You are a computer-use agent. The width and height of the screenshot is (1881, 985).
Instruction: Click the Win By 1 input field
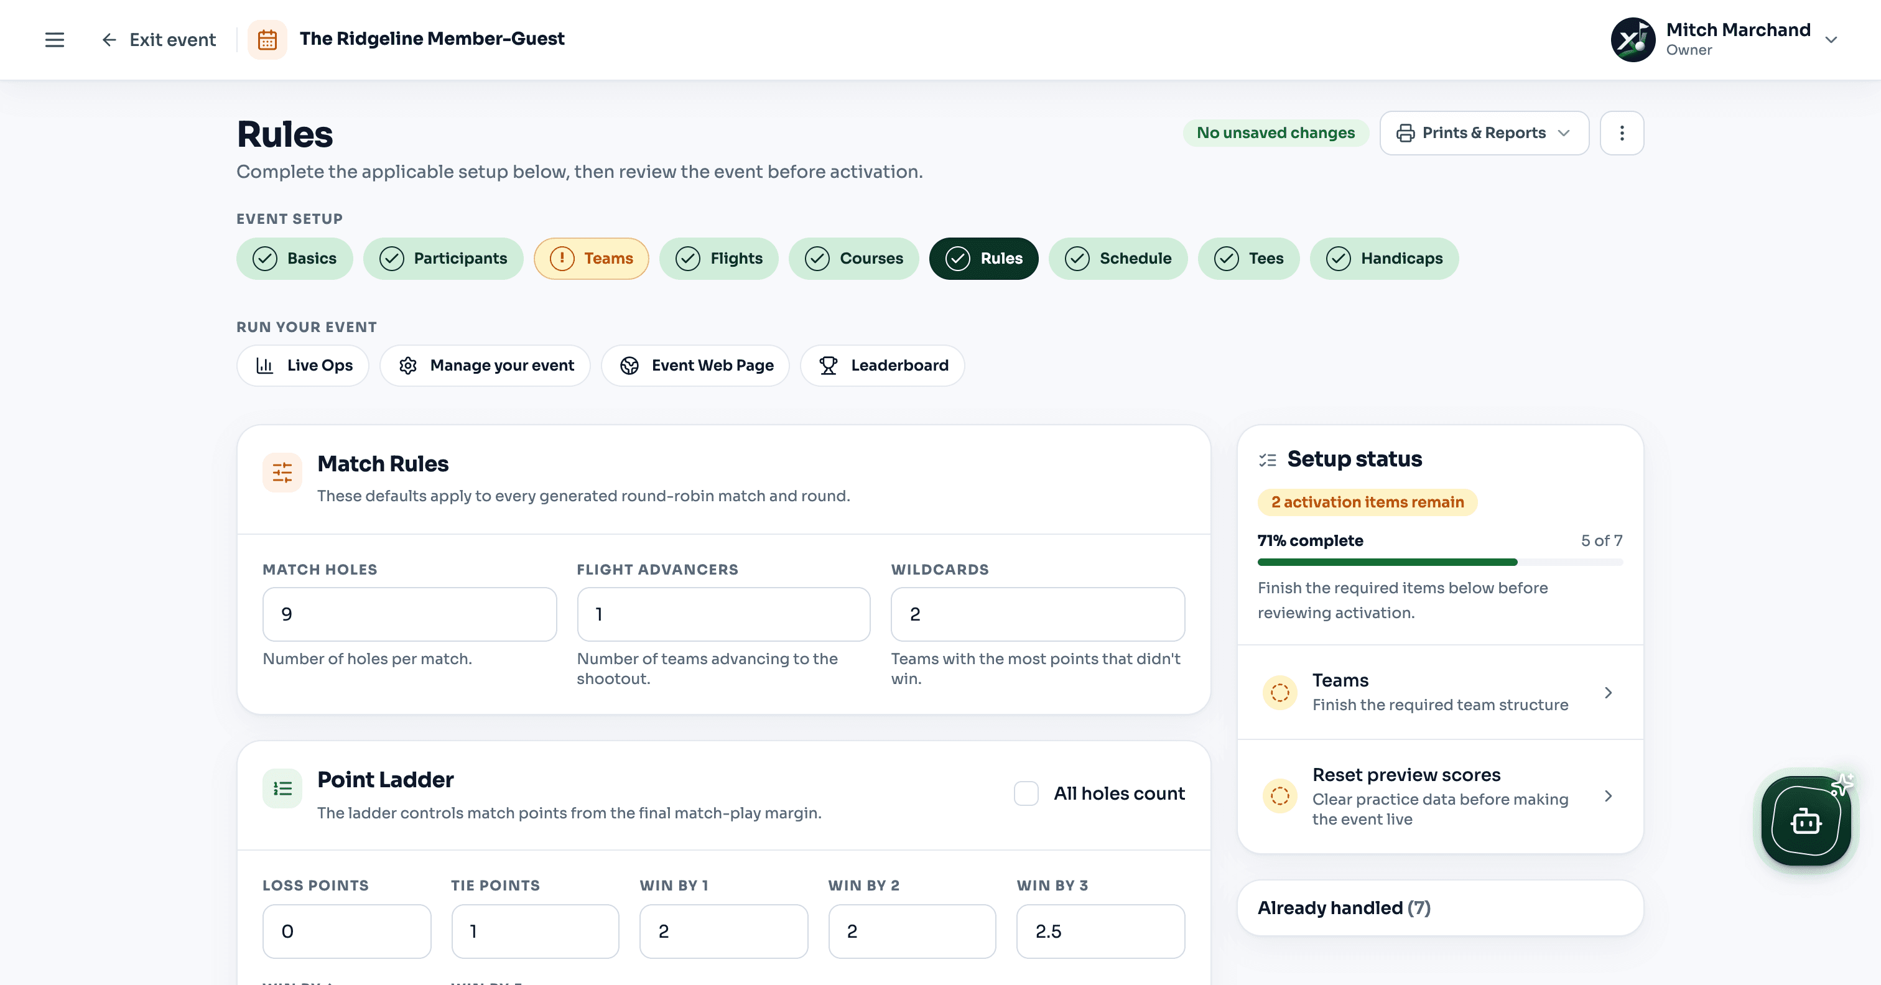coord(723,931)
